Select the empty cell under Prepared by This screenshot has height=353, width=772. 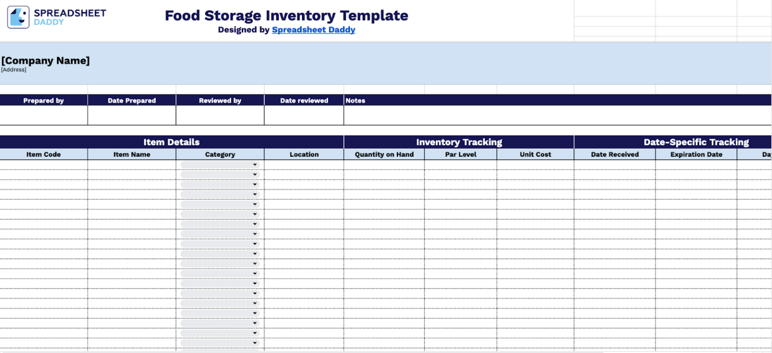click(x=44, y=115)
